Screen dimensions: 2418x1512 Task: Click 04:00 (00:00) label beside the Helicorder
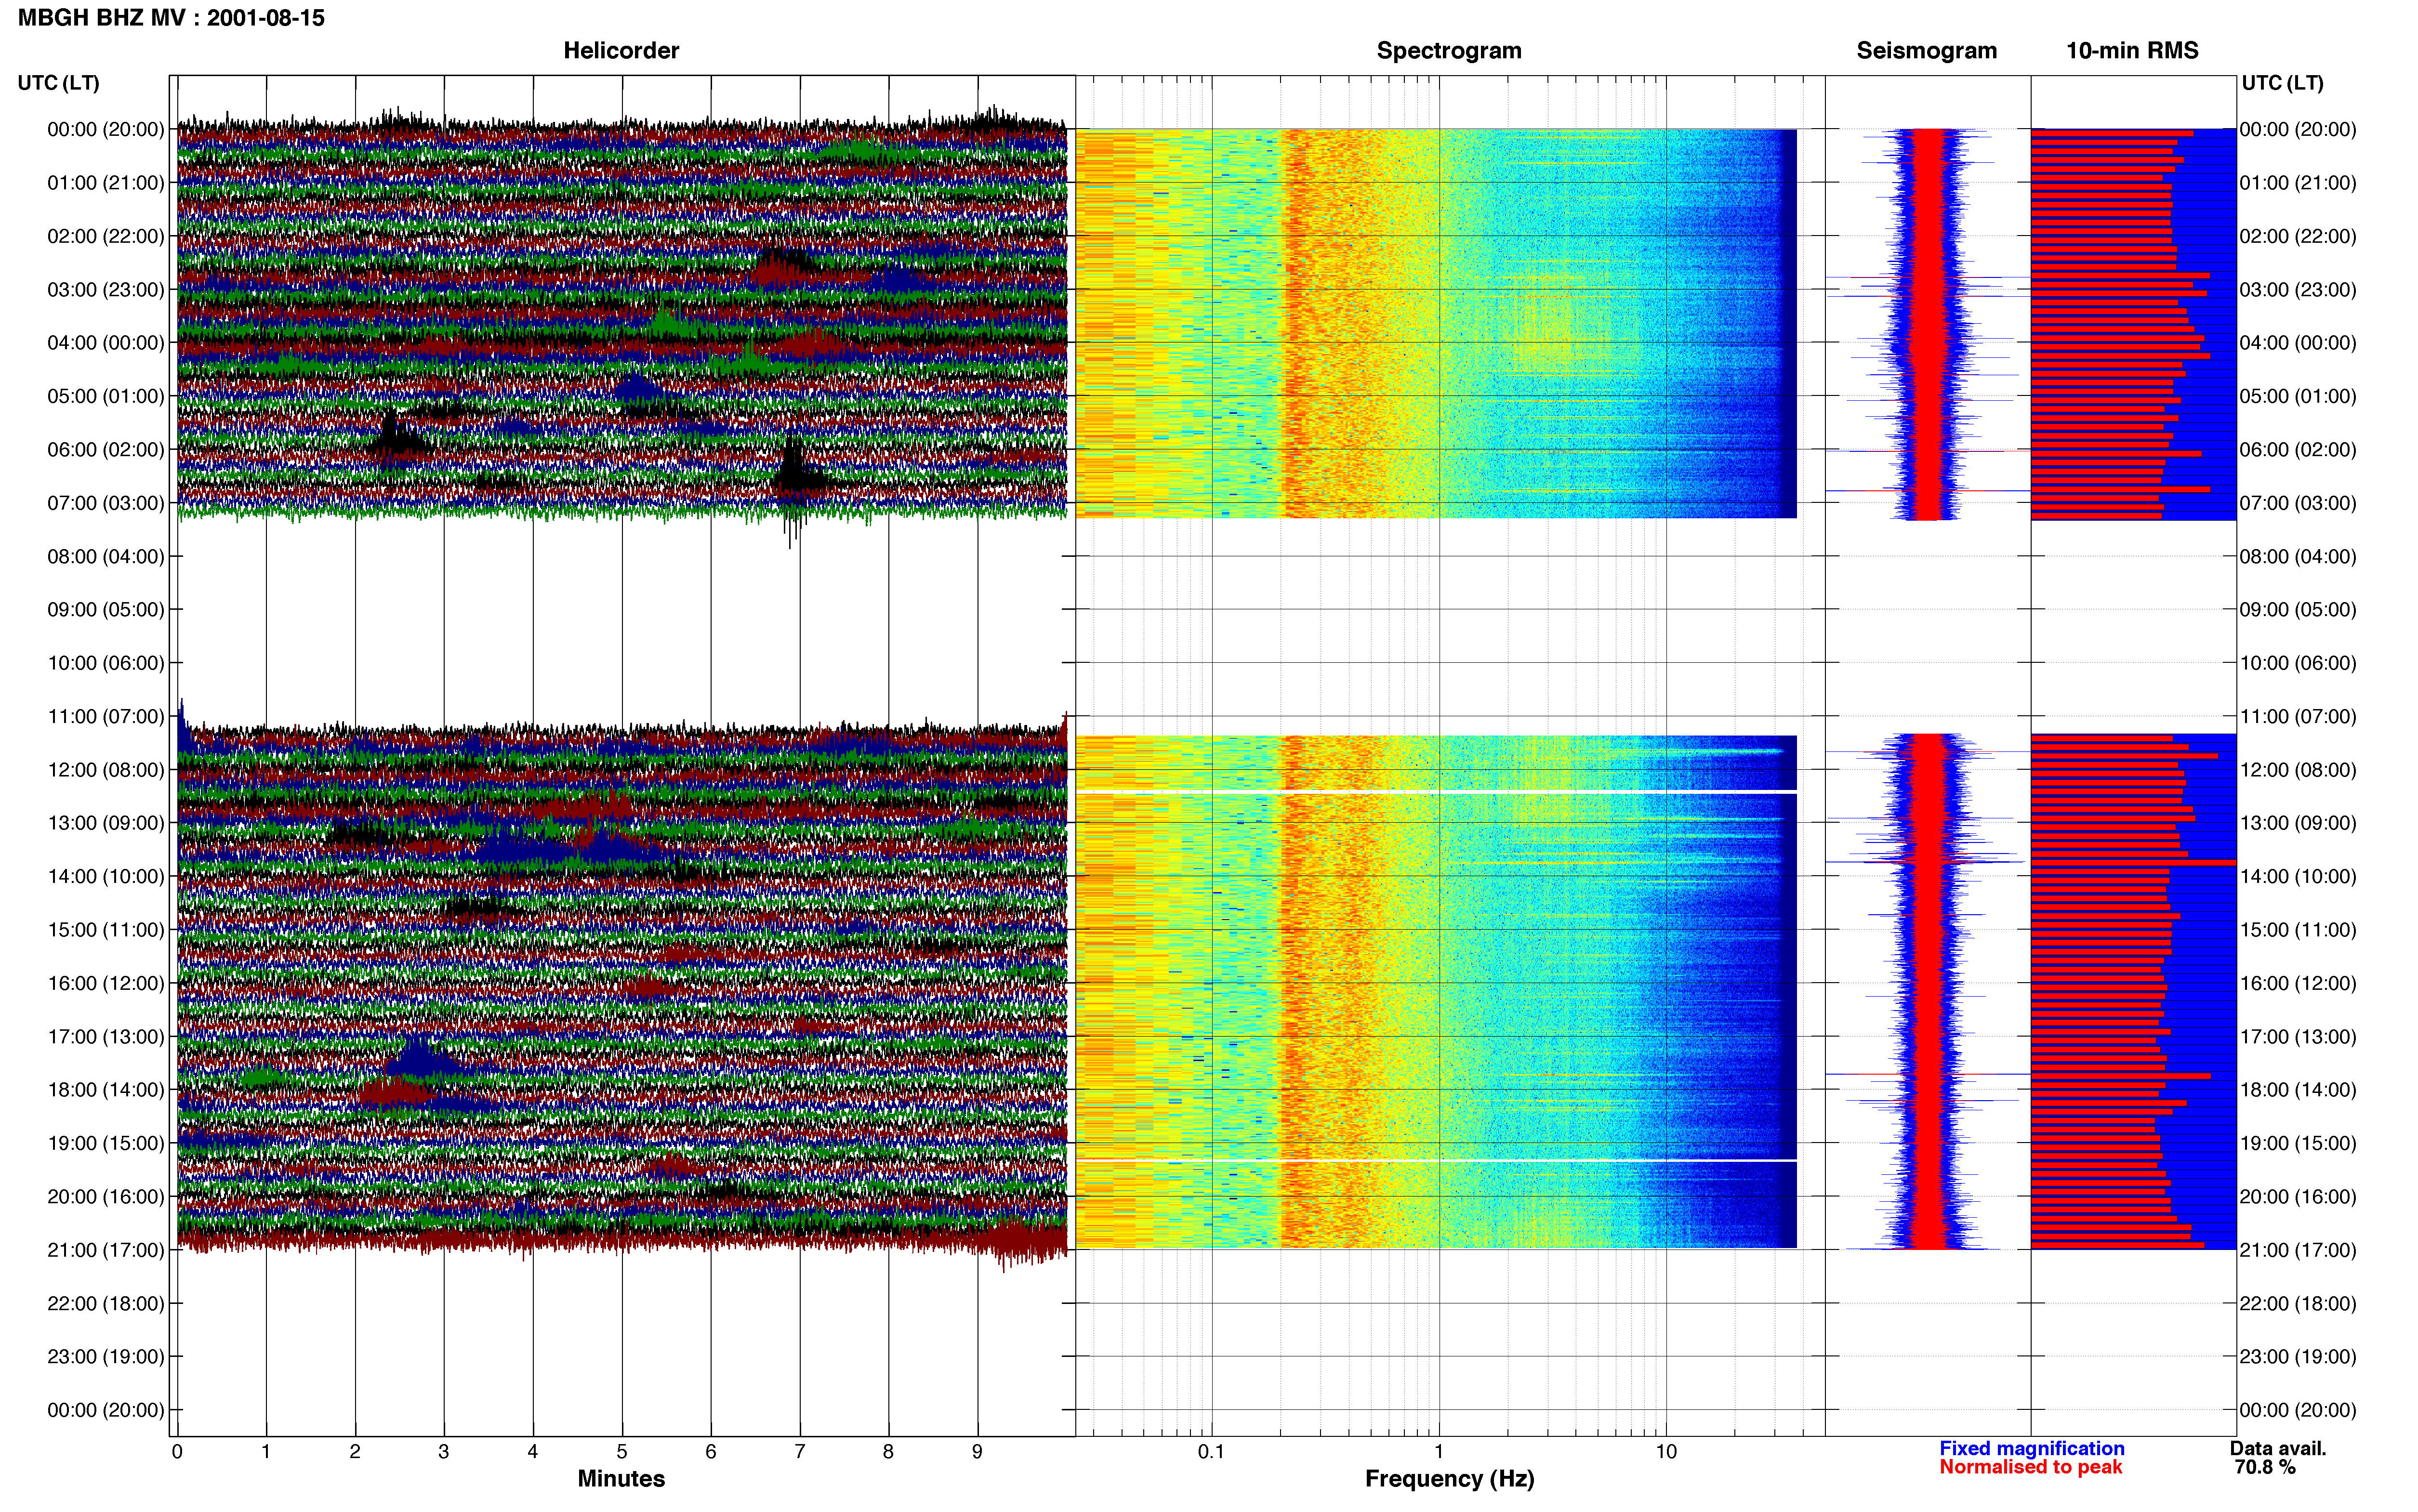pos(105,343)
